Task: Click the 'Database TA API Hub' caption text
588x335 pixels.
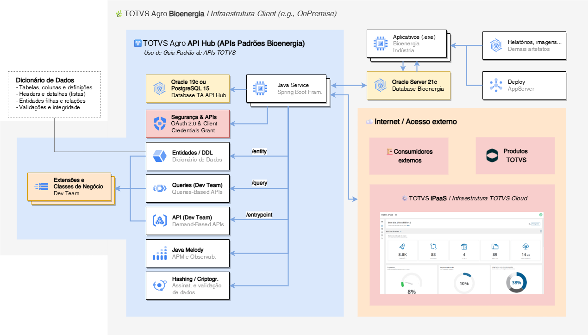Action: tap(198, 95)
